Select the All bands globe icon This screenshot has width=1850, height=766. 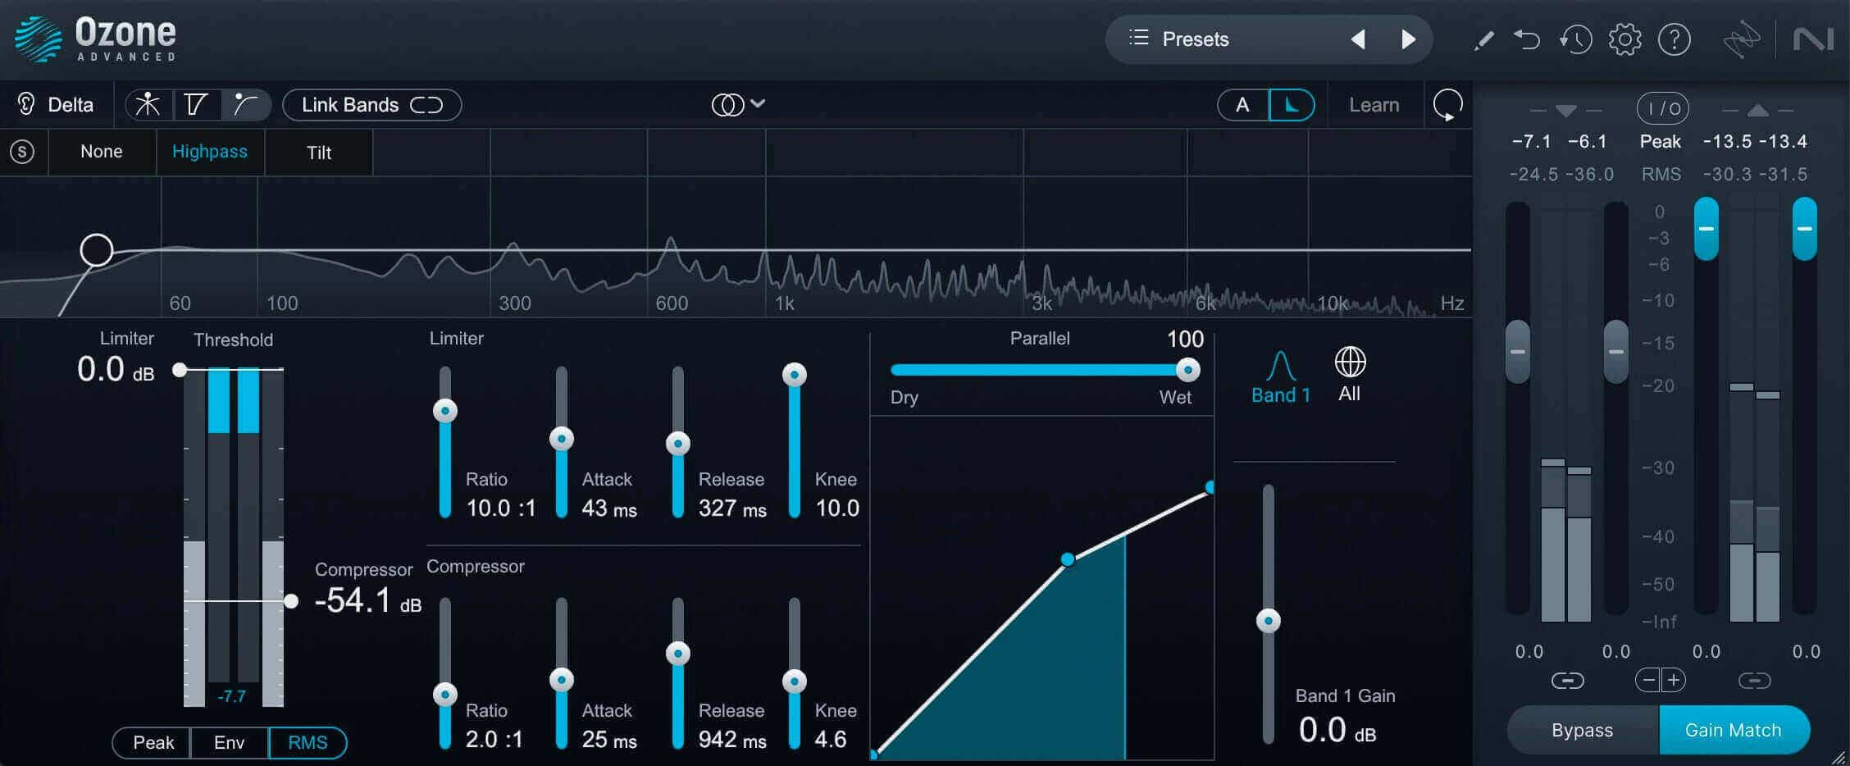1350,362
